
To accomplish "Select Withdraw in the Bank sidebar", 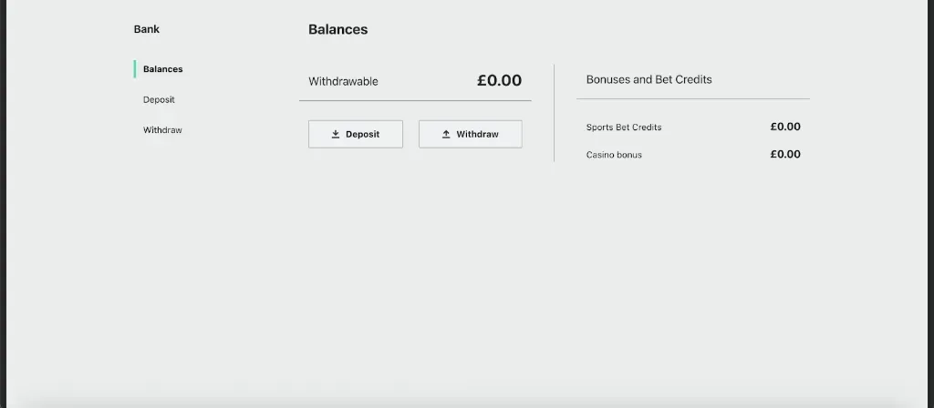I will (x=162, y=130).
